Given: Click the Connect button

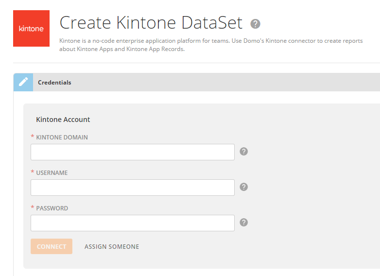Looking at the screenshot, I should click(x=52, y=246).
